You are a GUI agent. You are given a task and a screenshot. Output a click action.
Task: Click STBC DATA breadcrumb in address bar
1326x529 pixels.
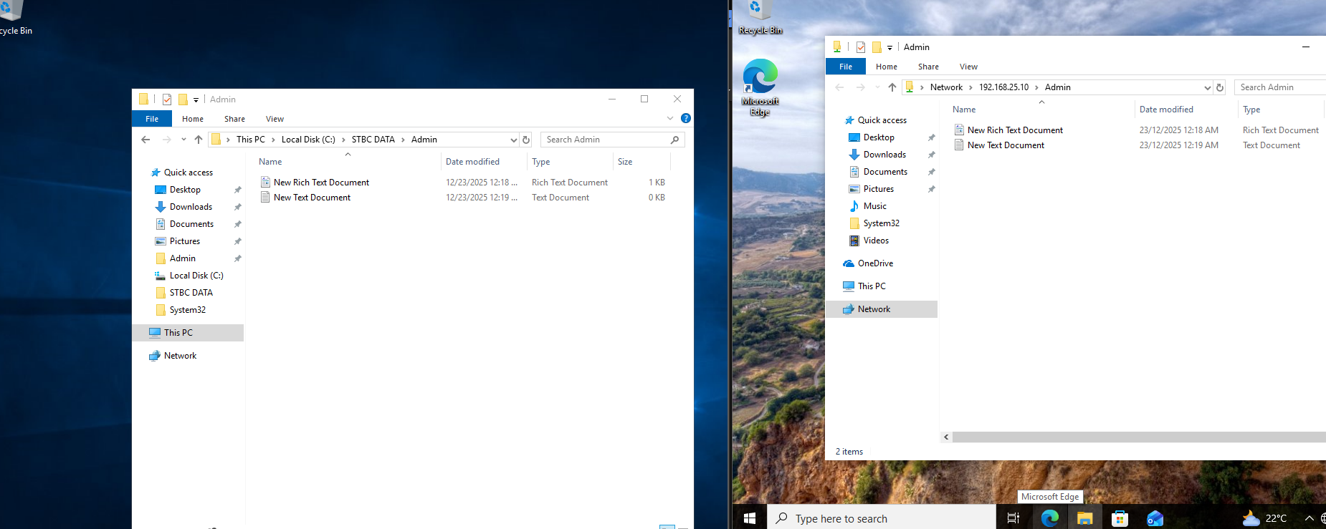(x=373, y=140)
